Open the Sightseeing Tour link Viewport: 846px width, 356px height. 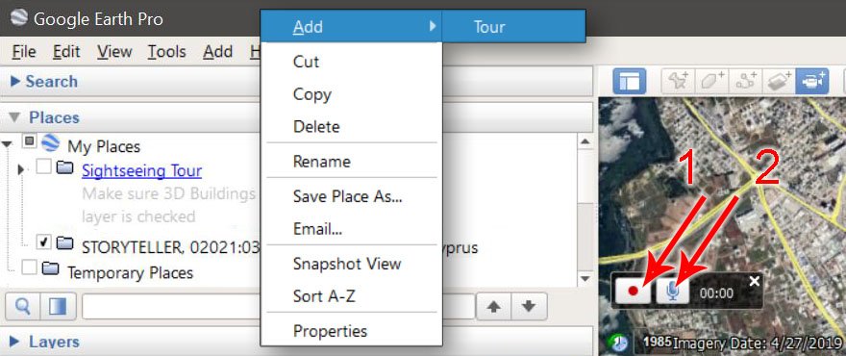point(142,170)
